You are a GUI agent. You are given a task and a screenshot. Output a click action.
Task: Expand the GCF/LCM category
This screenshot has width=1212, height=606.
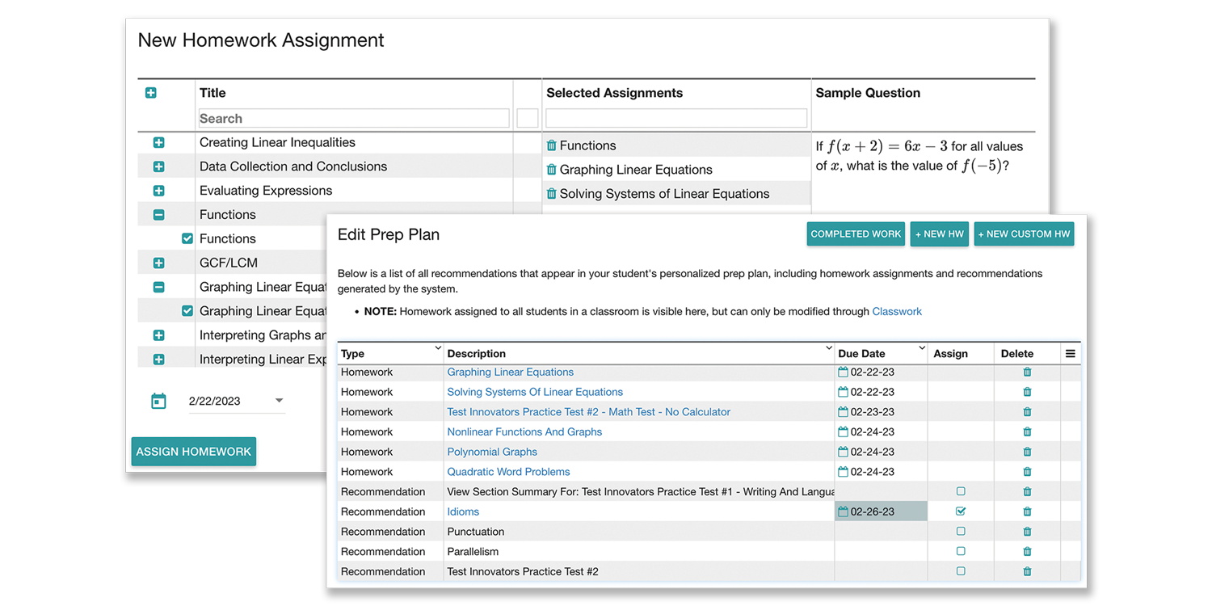pyautogui.click(x=158, y=263)
